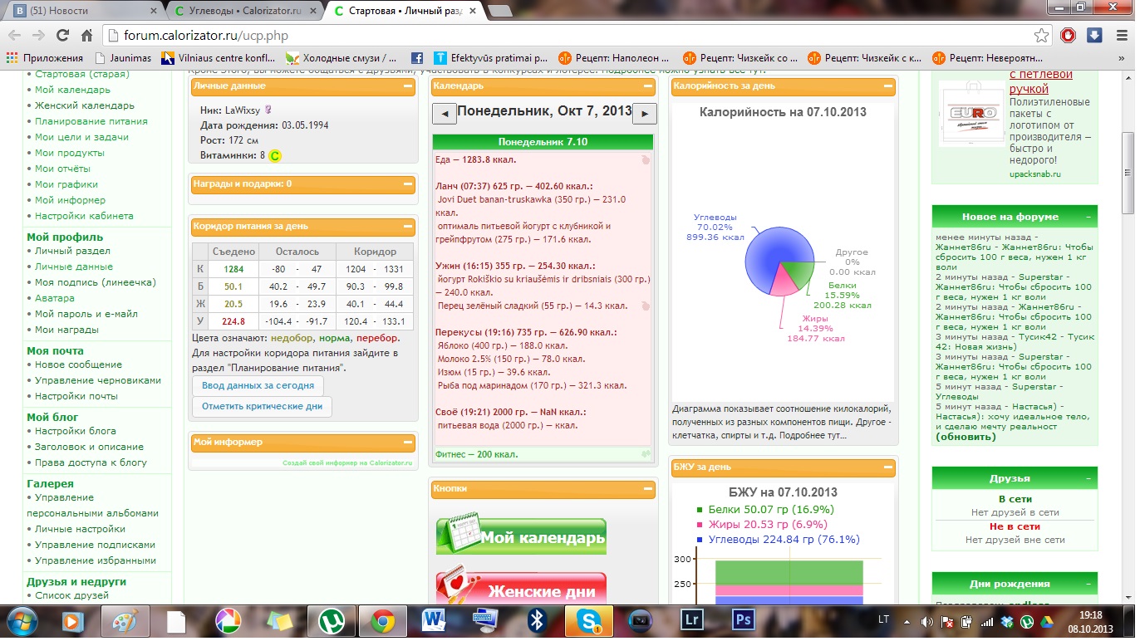Viewport: 1140px width, 641px height.
Task: Open Список друзей link
Action: 71,595
